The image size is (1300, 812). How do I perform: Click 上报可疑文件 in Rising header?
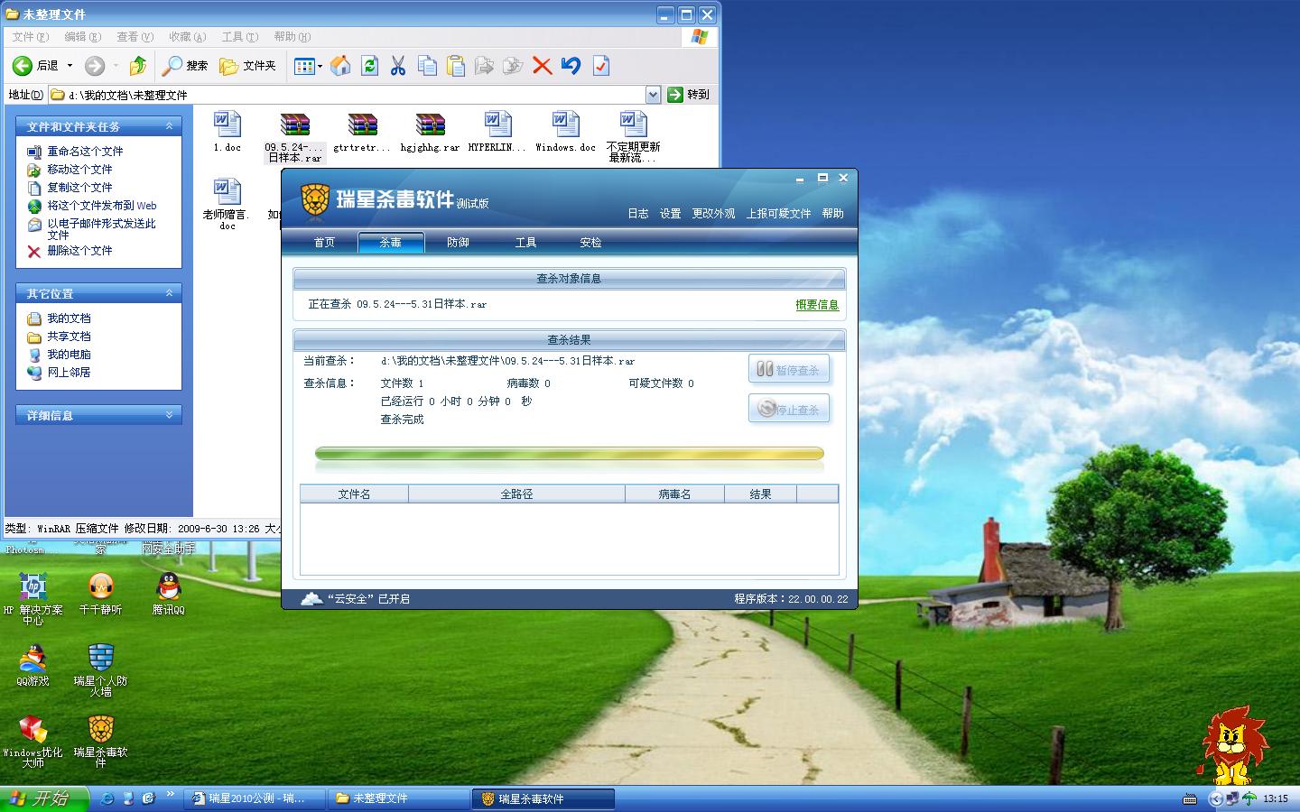pyautogui.click(x=778, y=214)
